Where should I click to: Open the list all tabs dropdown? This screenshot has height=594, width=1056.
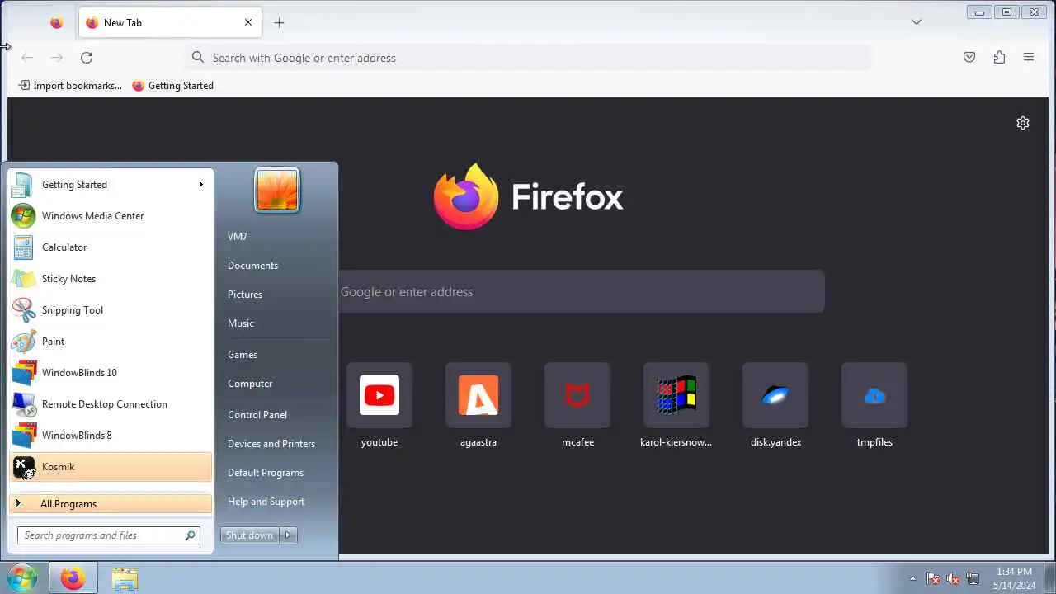[x=916, y=22]
